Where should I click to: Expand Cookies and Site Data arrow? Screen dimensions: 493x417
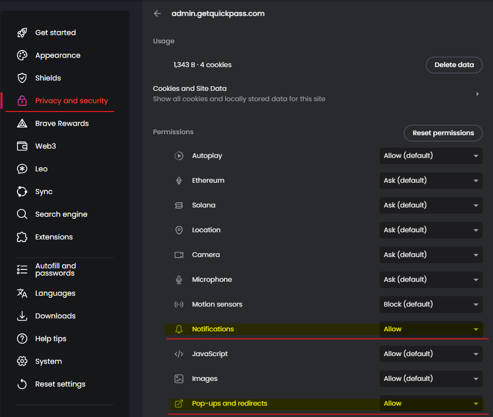(478, 94)
